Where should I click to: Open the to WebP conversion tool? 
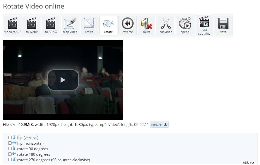click(x=32, y=25)
